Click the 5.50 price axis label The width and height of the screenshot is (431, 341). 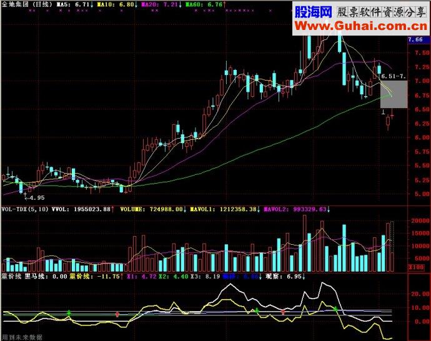click(x=422, y=166)
